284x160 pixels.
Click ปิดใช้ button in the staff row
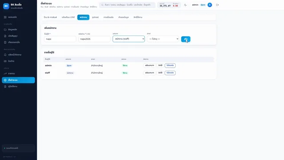point(160,73)
